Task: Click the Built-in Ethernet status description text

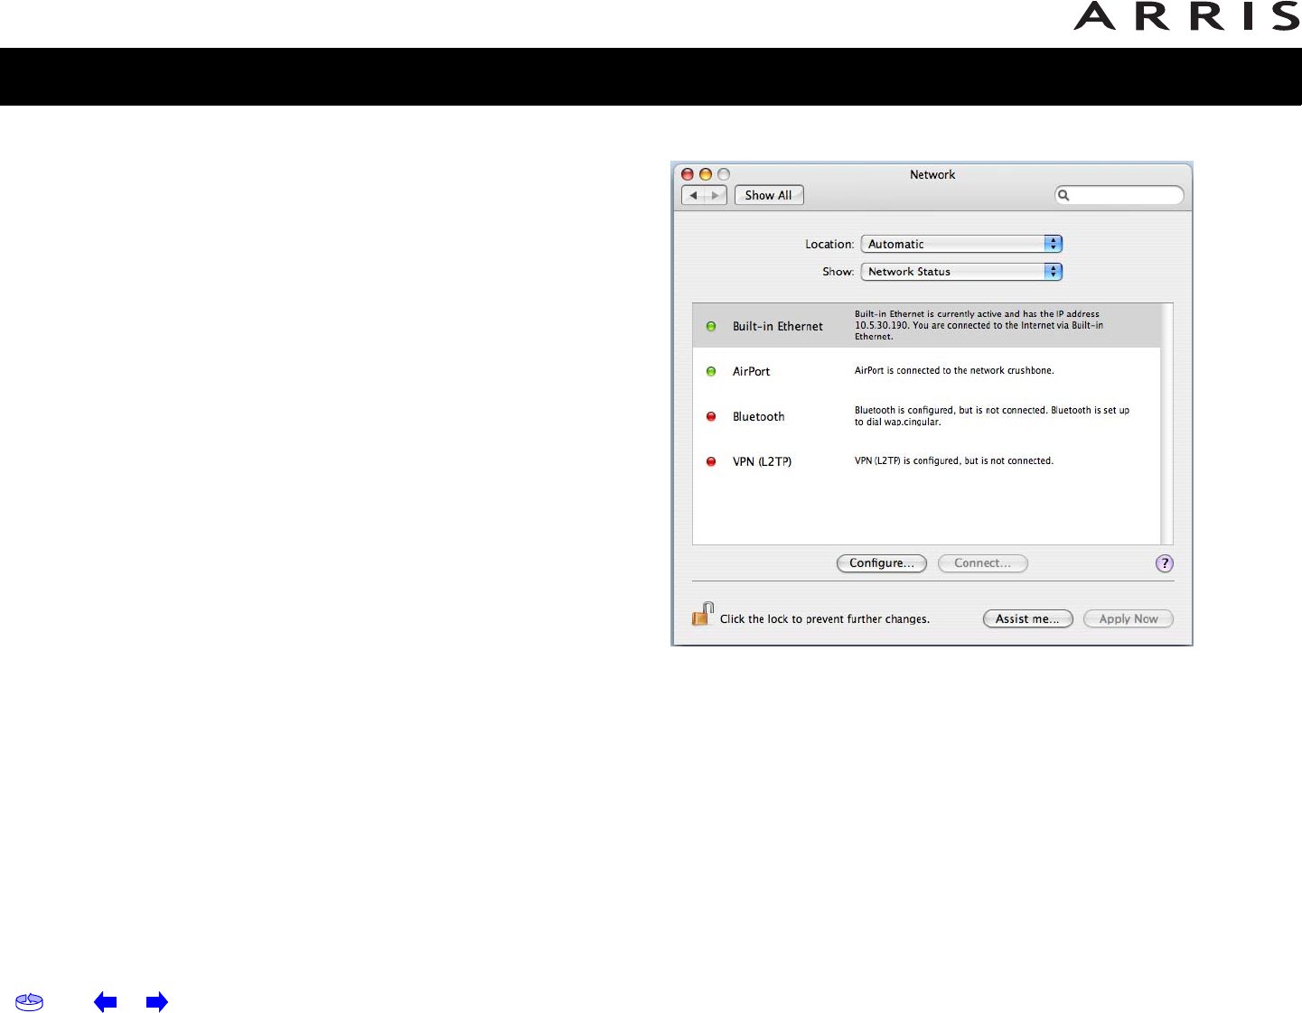Action: 979,325
